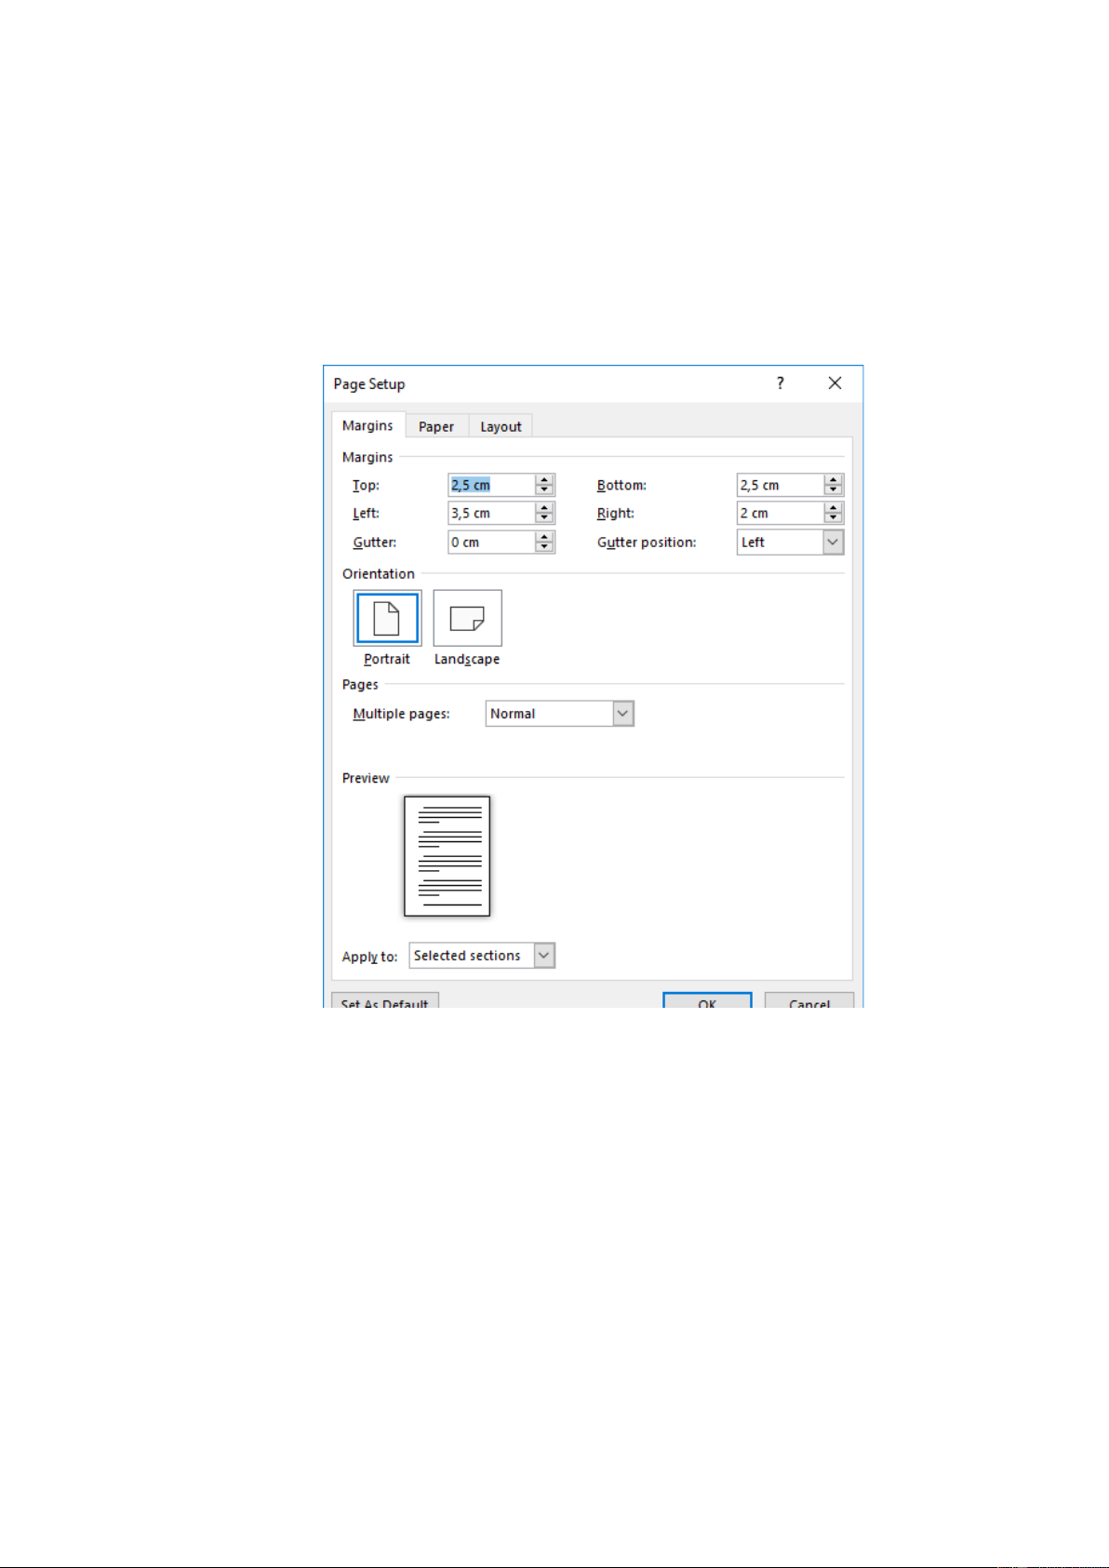Open the Apply to dropdown

click(544, 956)
